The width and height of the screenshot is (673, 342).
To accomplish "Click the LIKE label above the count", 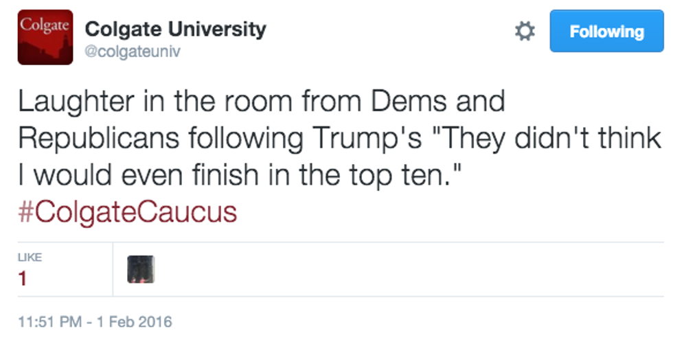I will [x=30, y=258].
